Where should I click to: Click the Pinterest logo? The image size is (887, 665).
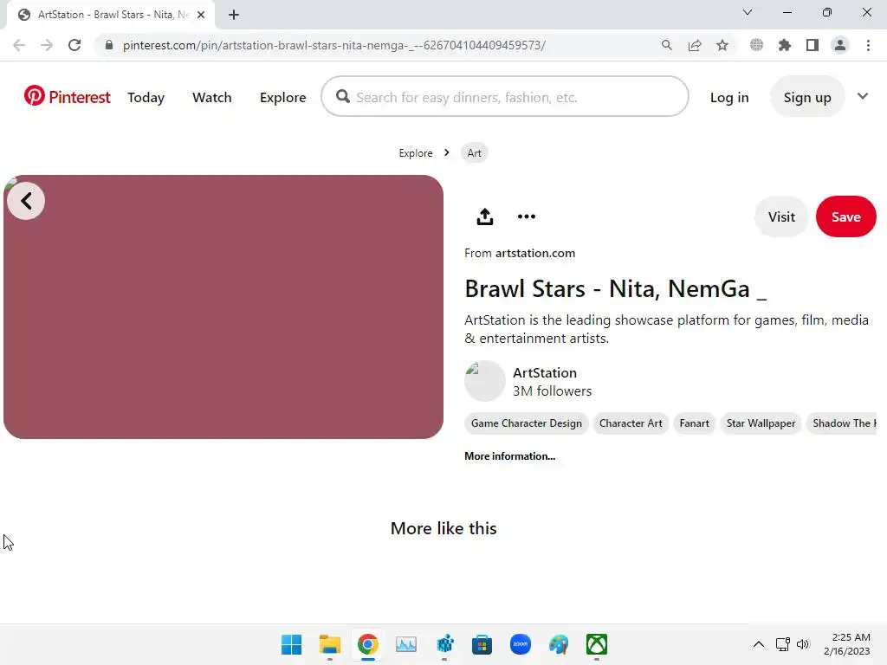click(x=67, y=97)
